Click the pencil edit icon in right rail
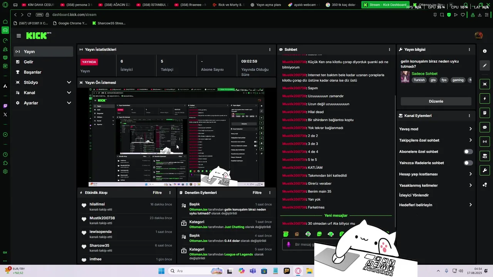Screen dimensions: 493x277 (485, 65)
